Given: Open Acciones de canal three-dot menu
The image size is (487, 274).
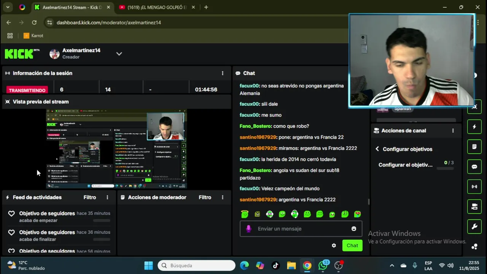Looking at the screenshot, I should coord(453,131).
